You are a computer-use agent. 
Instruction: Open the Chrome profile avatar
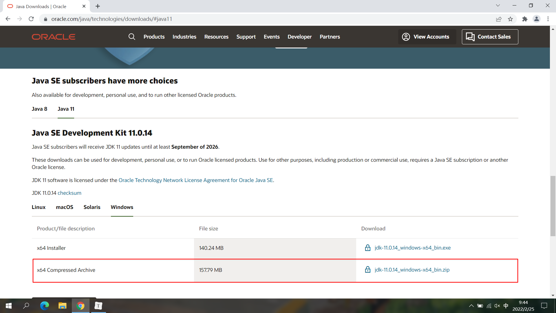[x=536, y=19]
